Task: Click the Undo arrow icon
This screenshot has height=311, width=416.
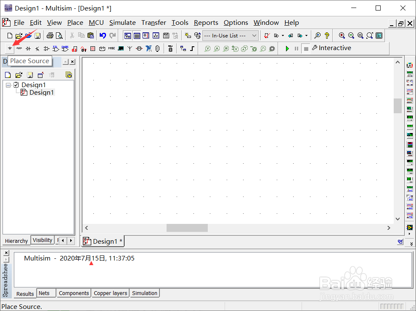Action: coord(103,35)
